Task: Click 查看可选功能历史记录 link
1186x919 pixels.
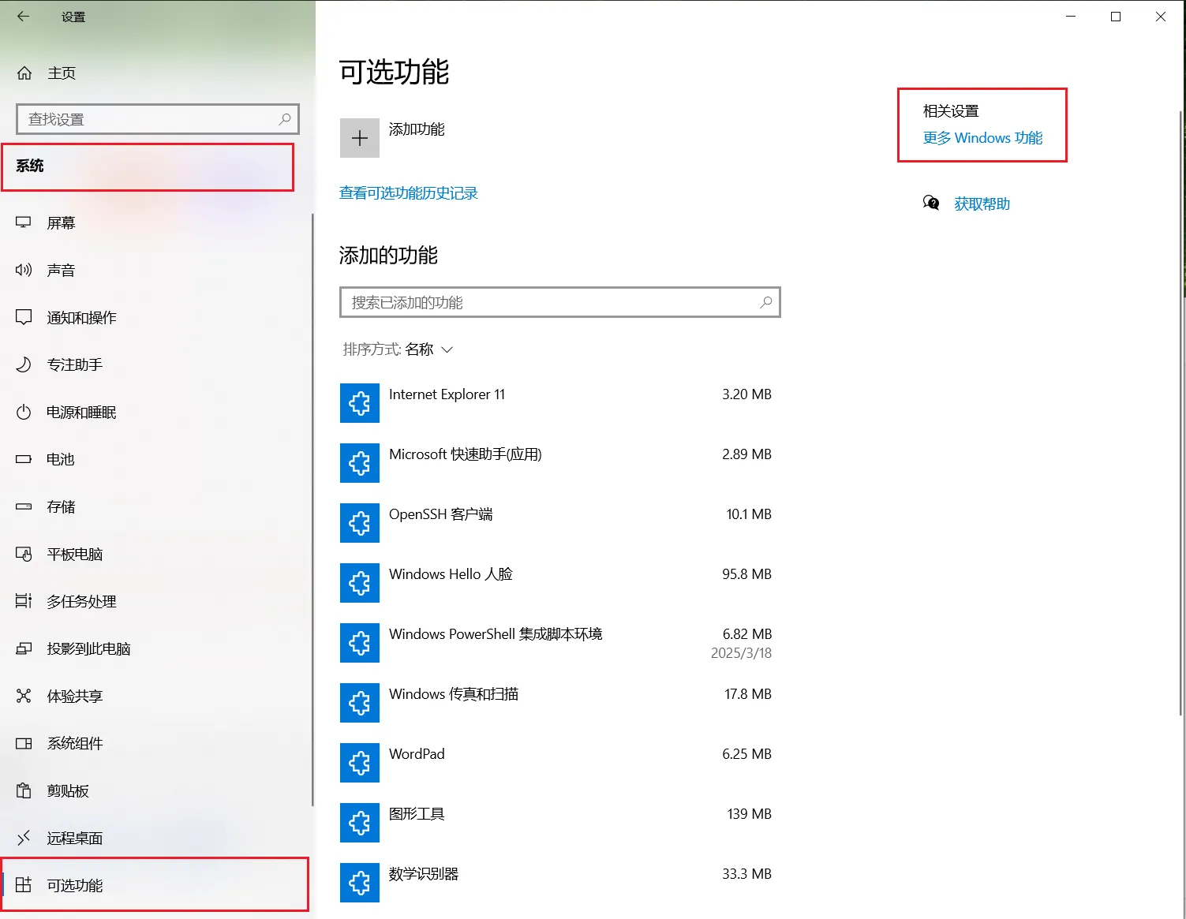Action: click(x=408, y=193)
